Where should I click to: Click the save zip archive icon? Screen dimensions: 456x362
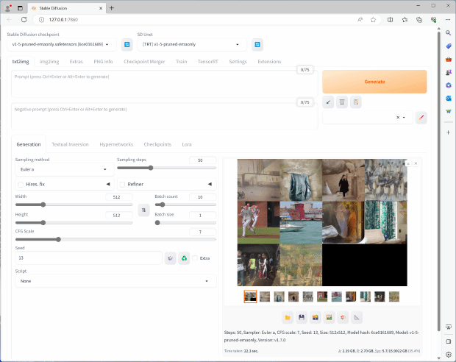[316, 317]
